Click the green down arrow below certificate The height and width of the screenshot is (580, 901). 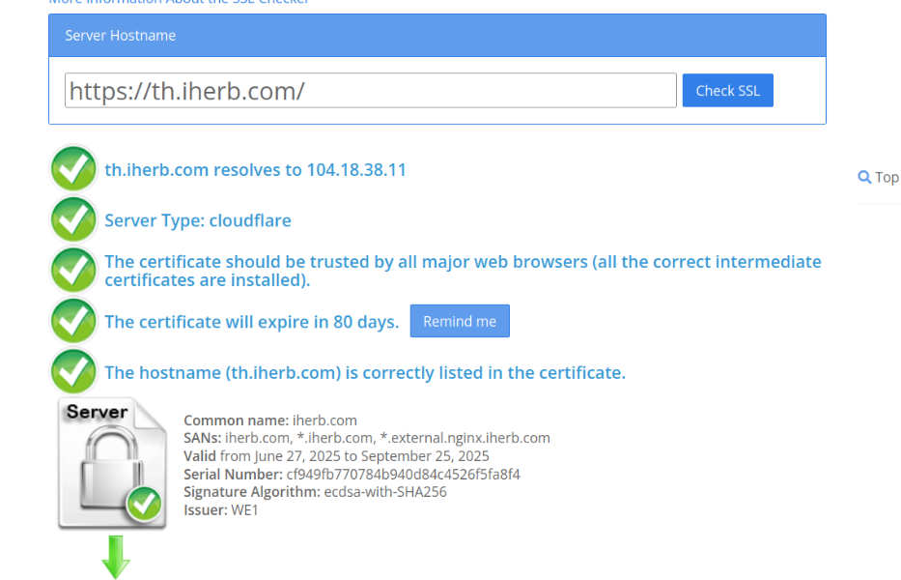[x=116, y=557]
